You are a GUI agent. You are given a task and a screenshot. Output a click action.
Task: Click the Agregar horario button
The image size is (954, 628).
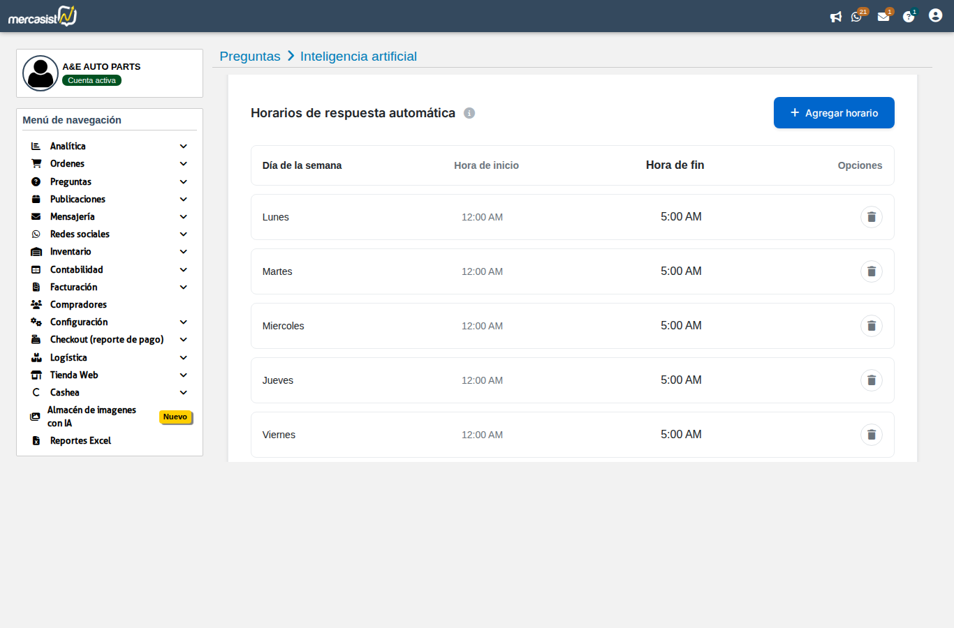pyautogui.click(x=833, y=113)
